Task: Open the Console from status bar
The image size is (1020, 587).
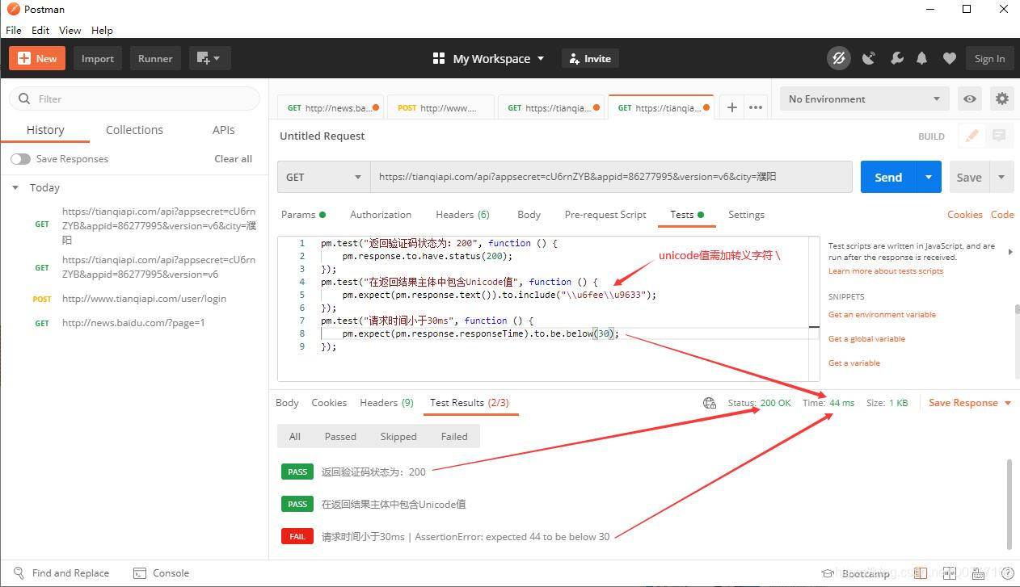Action: 162,573
